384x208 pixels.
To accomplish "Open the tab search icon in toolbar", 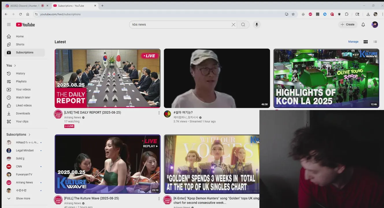I will [357, 14].
